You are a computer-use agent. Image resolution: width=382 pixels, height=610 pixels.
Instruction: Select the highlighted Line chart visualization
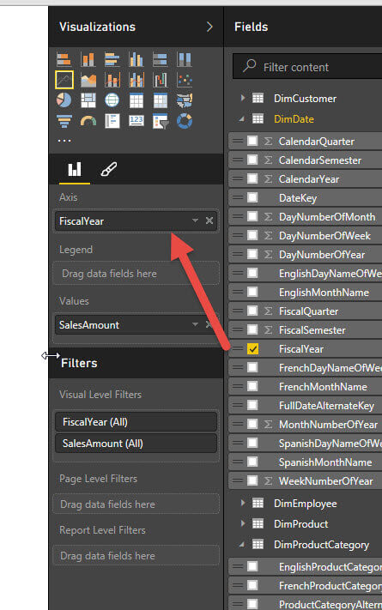click(64, 80)
